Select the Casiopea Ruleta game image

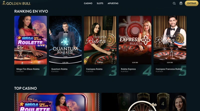click(x=100, y=40)
